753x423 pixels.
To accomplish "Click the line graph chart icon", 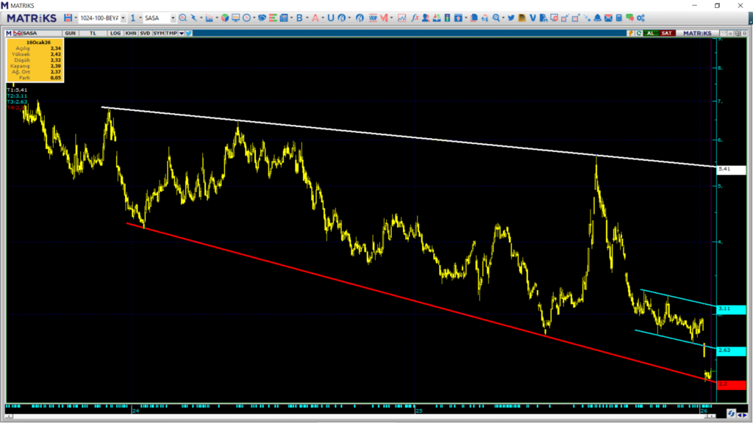I will point(402,18).
